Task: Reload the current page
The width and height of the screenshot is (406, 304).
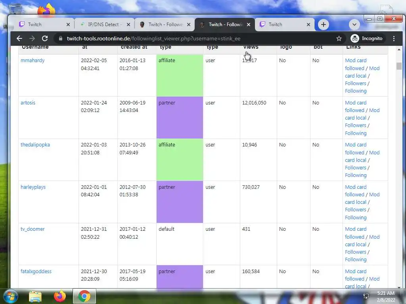Action: pyautogui.click(x=45, y=38)
